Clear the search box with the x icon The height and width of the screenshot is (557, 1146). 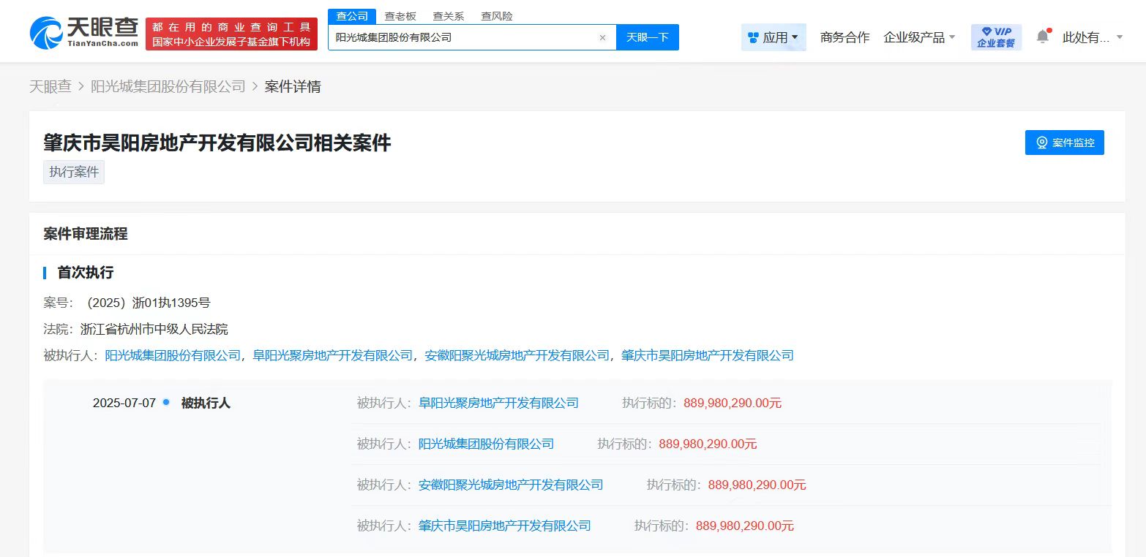click(x=602, y=37)
